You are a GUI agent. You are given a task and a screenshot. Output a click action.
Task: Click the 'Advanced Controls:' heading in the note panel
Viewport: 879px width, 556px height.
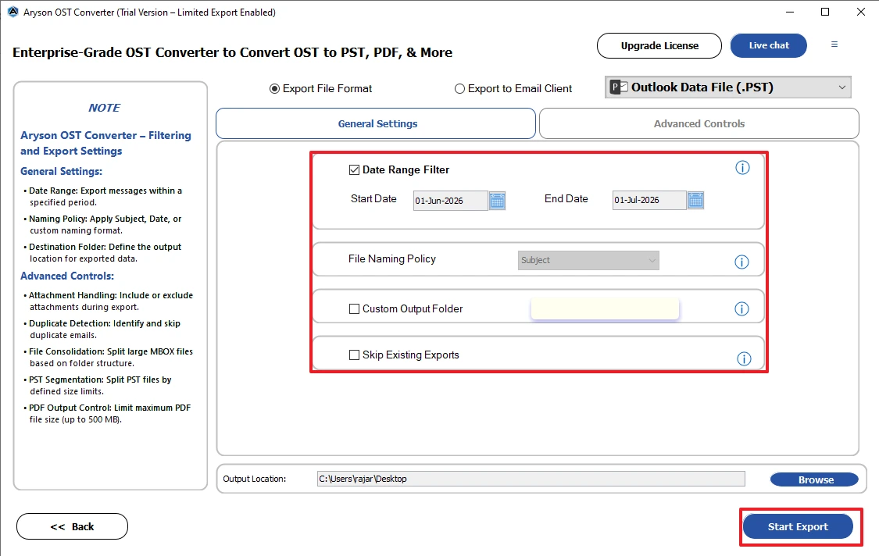[x=67, y=276]
